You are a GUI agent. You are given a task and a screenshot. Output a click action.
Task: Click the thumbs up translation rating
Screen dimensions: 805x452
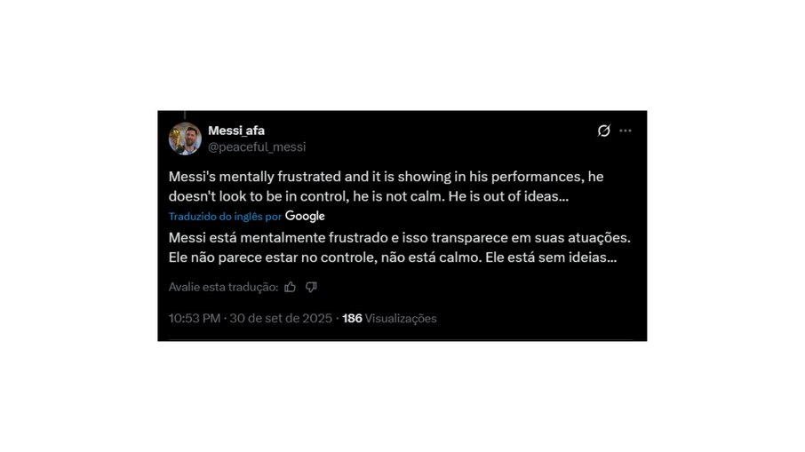(291, 287)
